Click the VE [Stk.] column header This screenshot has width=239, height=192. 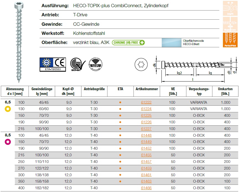click(173, 91)
